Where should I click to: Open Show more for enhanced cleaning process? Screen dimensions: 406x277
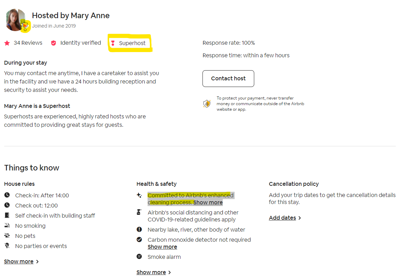pyautogui.click(x=208, y=203)
